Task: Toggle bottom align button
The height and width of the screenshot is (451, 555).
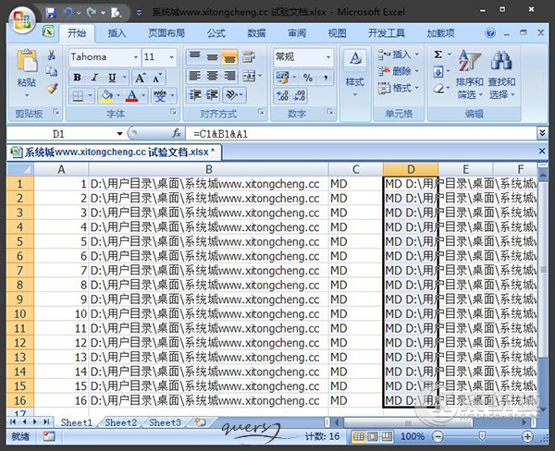Action: coord(229,56)
